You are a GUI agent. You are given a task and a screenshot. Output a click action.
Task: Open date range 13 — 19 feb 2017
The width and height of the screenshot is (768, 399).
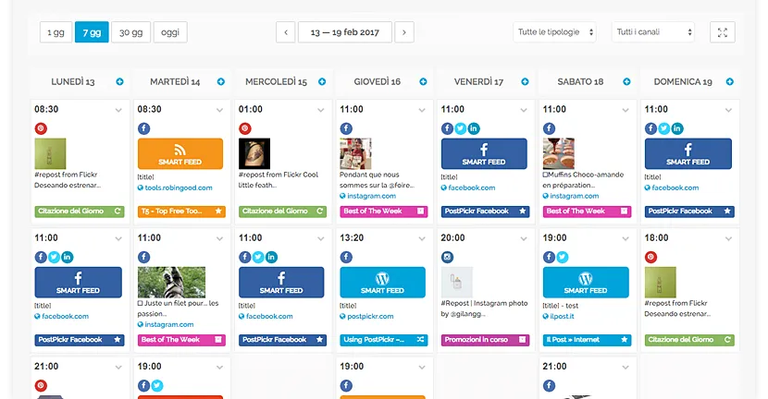(x=345, y=32)
